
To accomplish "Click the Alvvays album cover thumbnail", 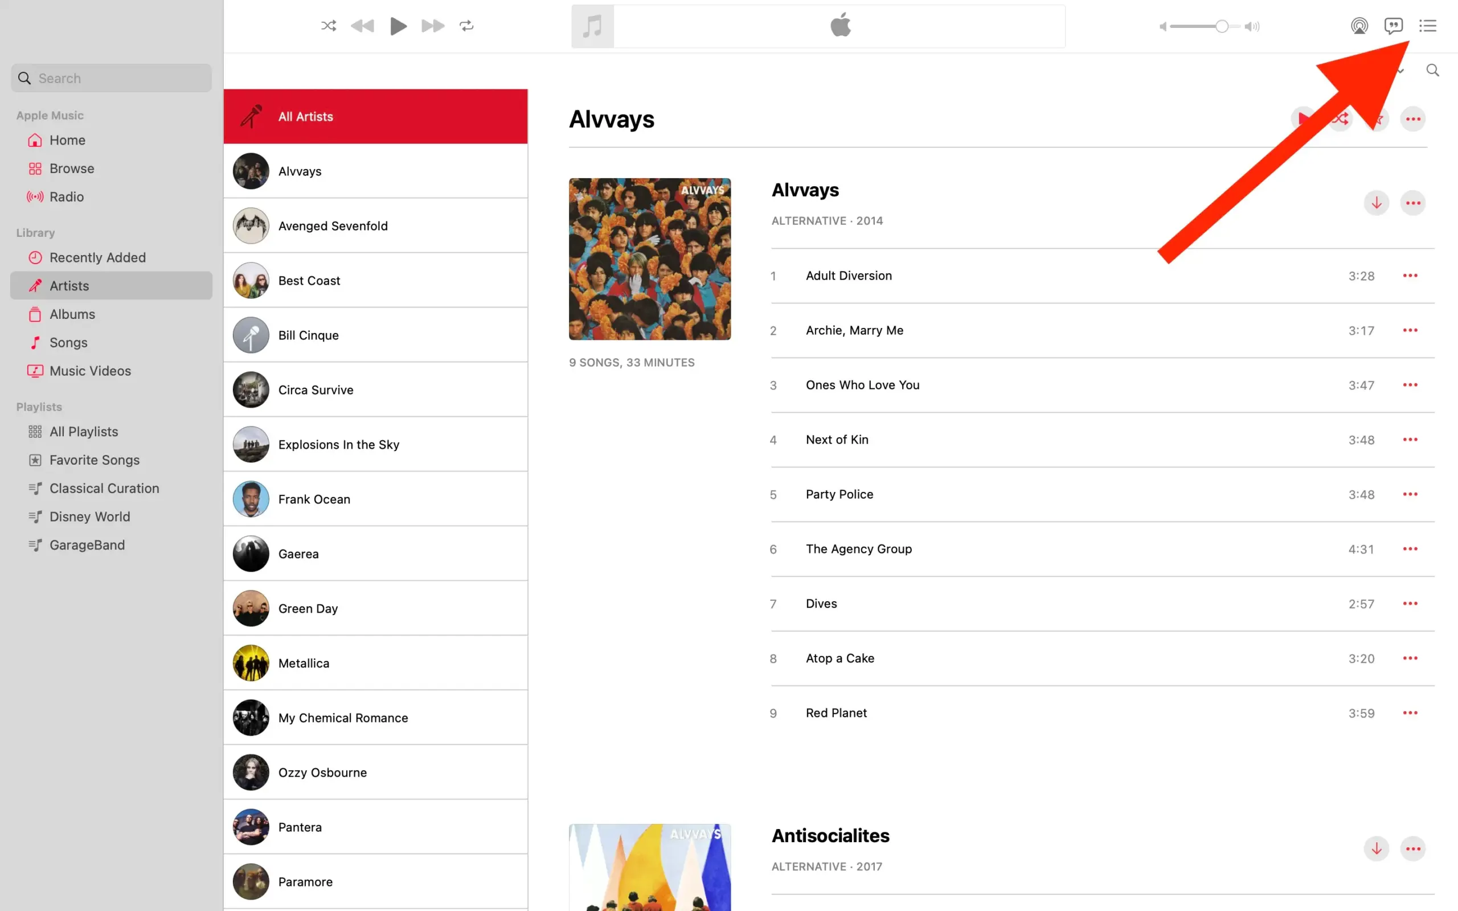I will (x=650, y=259).
